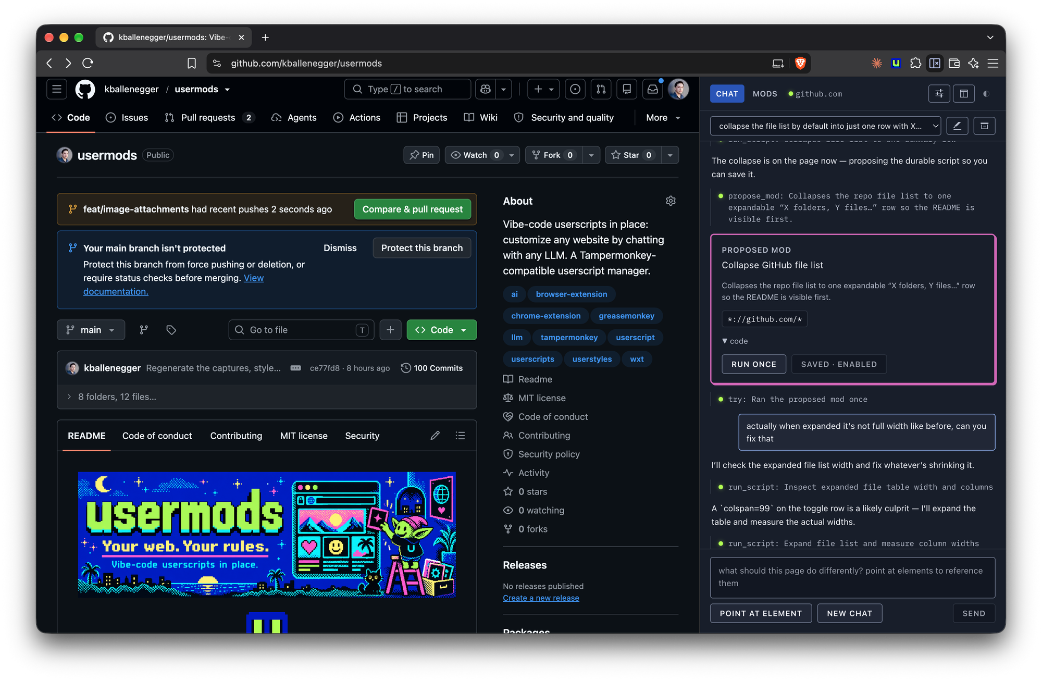Open the usermods extension U icon
Screen dimensions: 1042x681
[x=896, y=63]
